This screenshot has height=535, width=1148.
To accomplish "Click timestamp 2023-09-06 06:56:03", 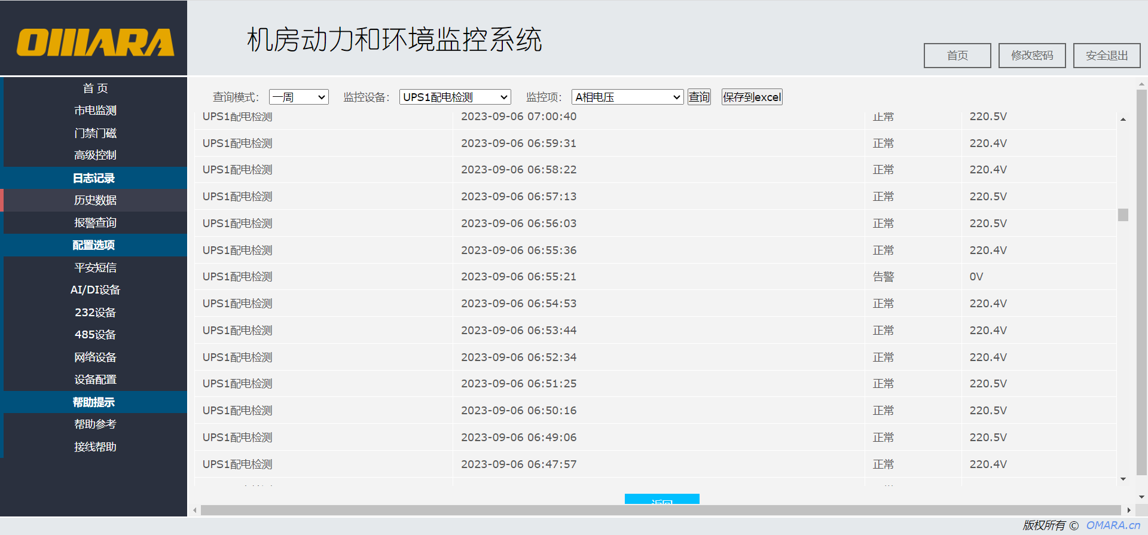I will pos(518,224).
